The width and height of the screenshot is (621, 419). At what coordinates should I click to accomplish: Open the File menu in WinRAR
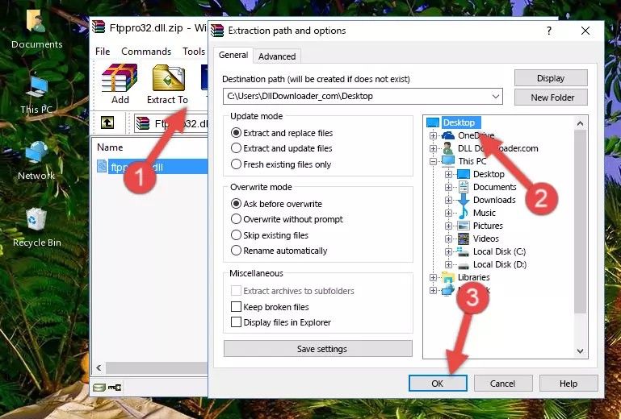[103, 52]
